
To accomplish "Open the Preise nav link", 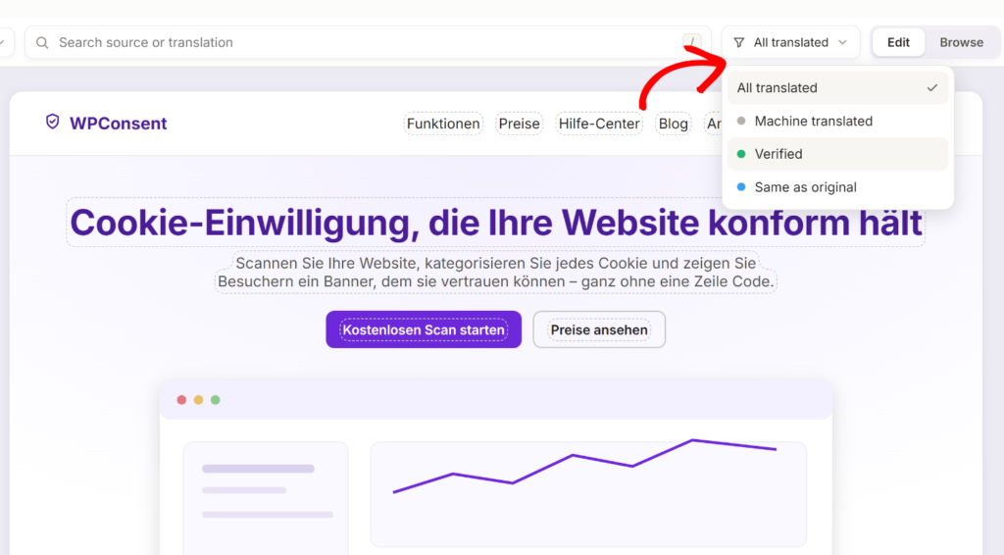I will pyautogui.click(x=520, y=124).
